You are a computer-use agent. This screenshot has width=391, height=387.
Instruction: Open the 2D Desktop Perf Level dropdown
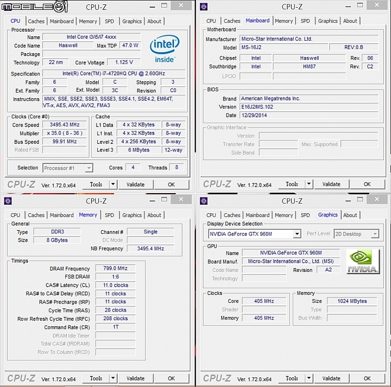pyautogui.click(x=375, y=234)
